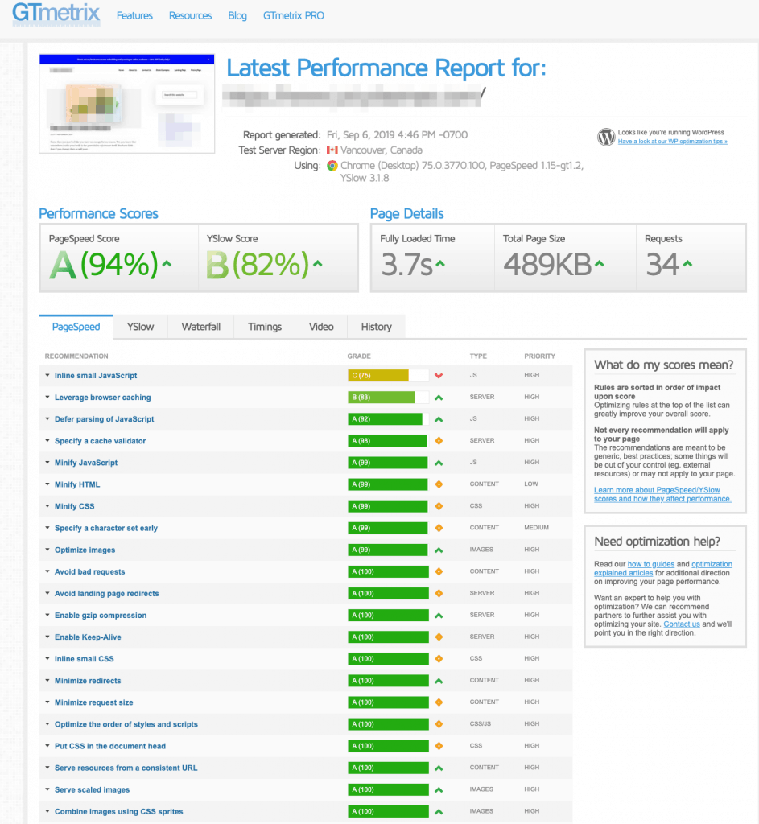Click orange diamond for Specify a character set early
Image resolution: width=759 pixels, height=824 pixels.
pyautogui.click(x=439, y=528)
